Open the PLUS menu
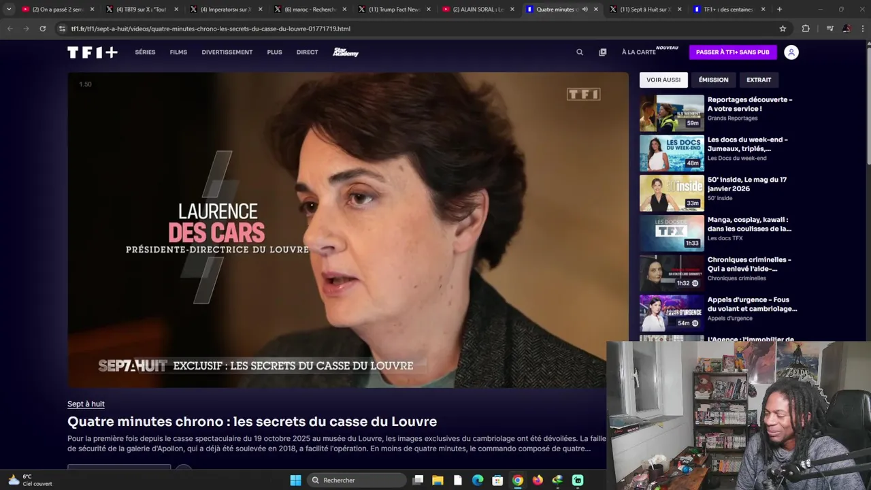Screen dimensions: 871x490 pyautogui.click(x=274, y=52)
